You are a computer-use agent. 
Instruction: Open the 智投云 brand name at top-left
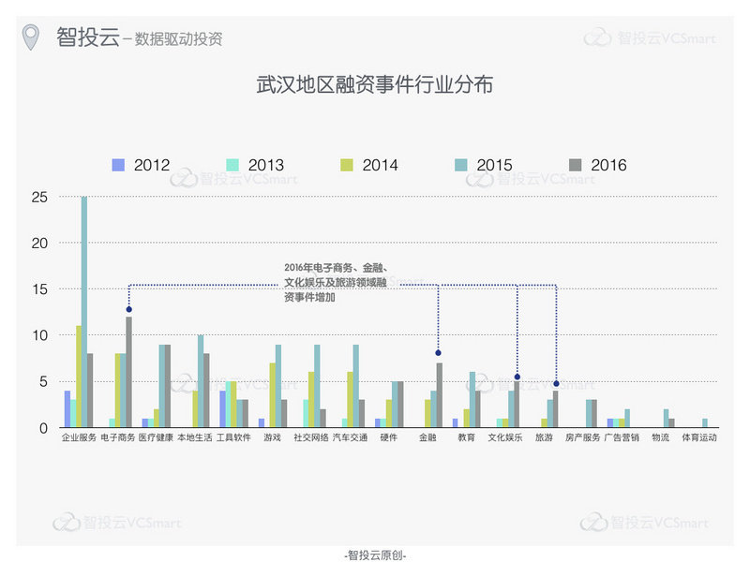[x=88, y=37]
